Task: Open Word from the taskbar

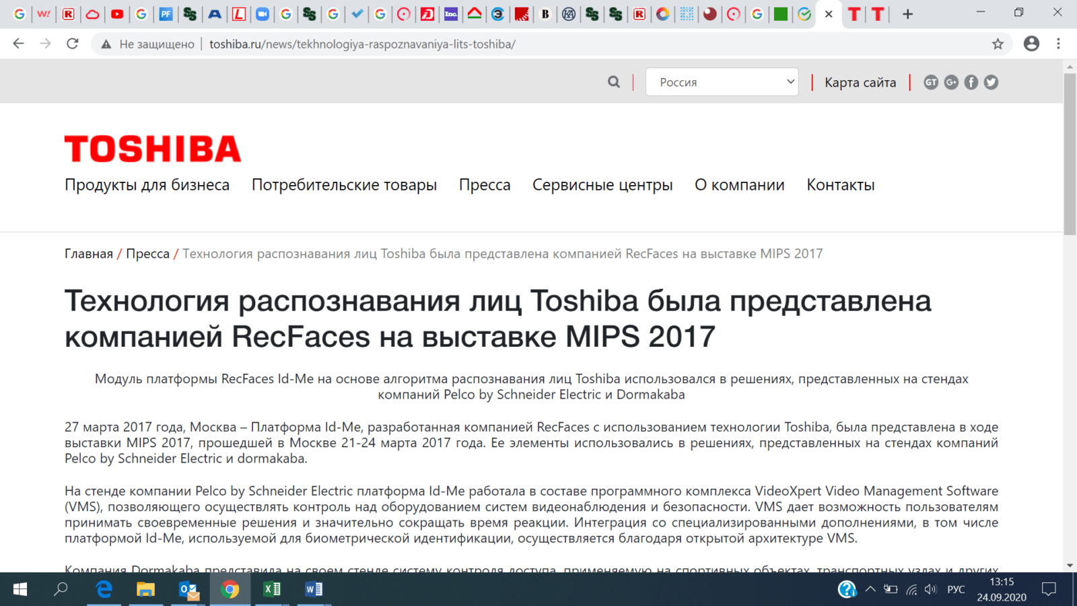Action: pos(312,589)
